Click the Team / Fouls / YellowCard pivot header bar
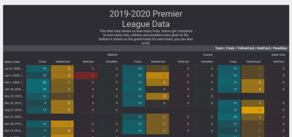This screenshot has width=292, height=137. [251, 48]
